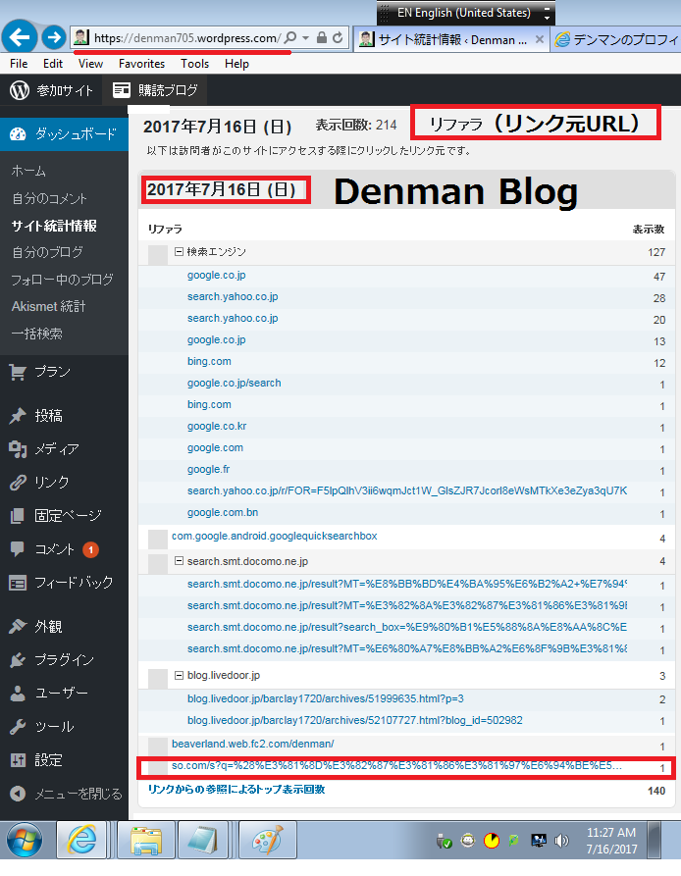Open the address bar dropdown arrow
Screen dimensions: 681x876
(x=305, y=38)
